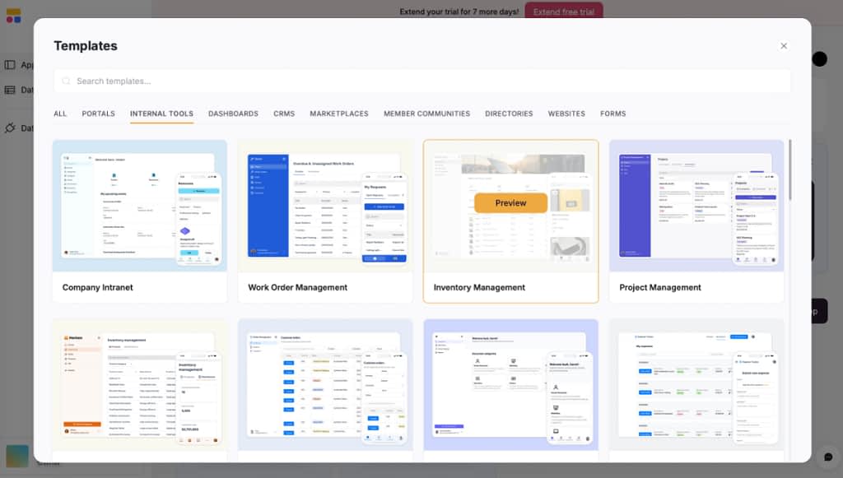Open the chat support bubble icon

point(828,457)
